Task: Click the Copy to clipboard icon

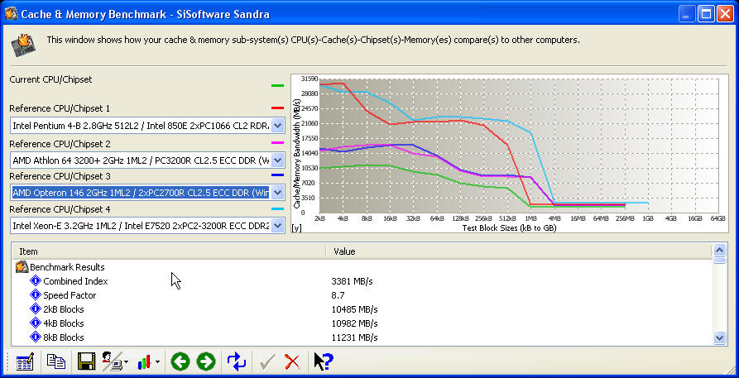Action: coord(56,361)
